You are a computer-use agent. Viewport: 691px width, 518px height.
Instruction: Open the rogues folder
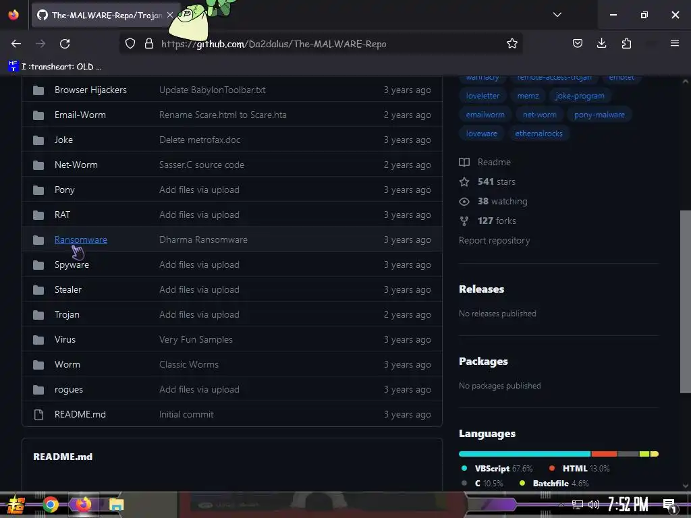68,390
